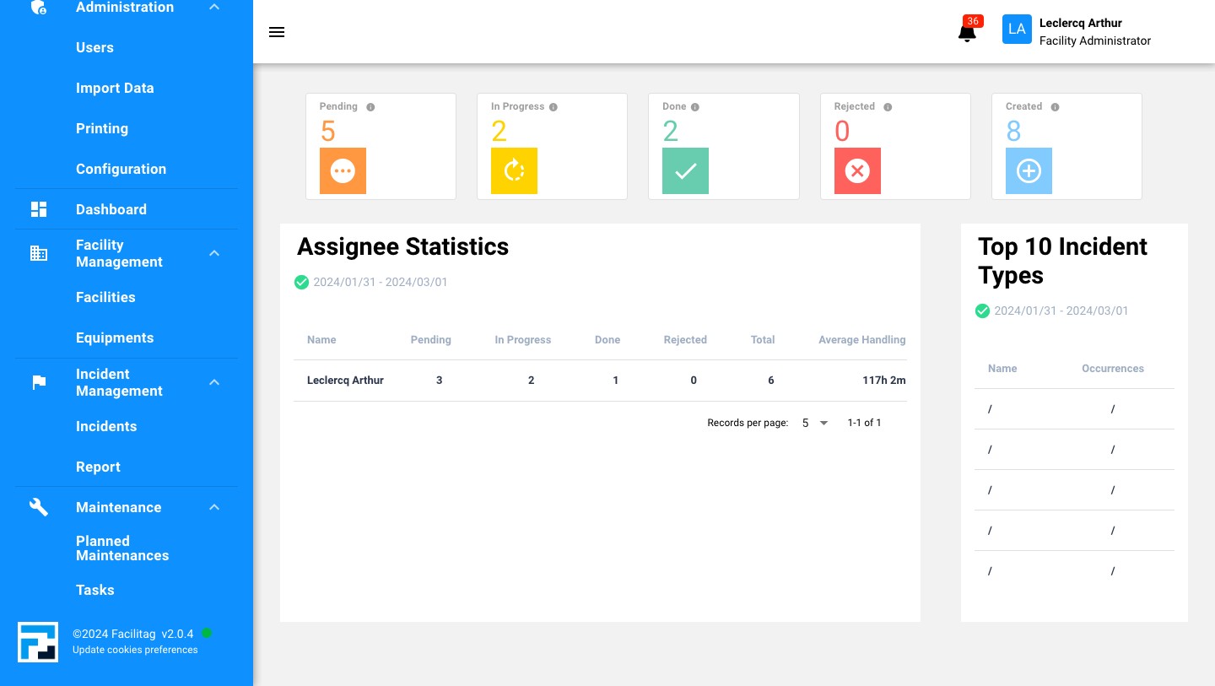This screenshot has height=686, width=1215.
Task: Toggle the date check on Top 10 Incident Types
Action: pyautogui.click(x=983, y=311)
